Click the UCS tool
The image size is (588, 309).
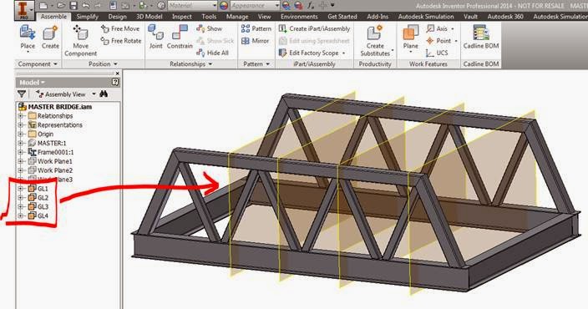437,53
